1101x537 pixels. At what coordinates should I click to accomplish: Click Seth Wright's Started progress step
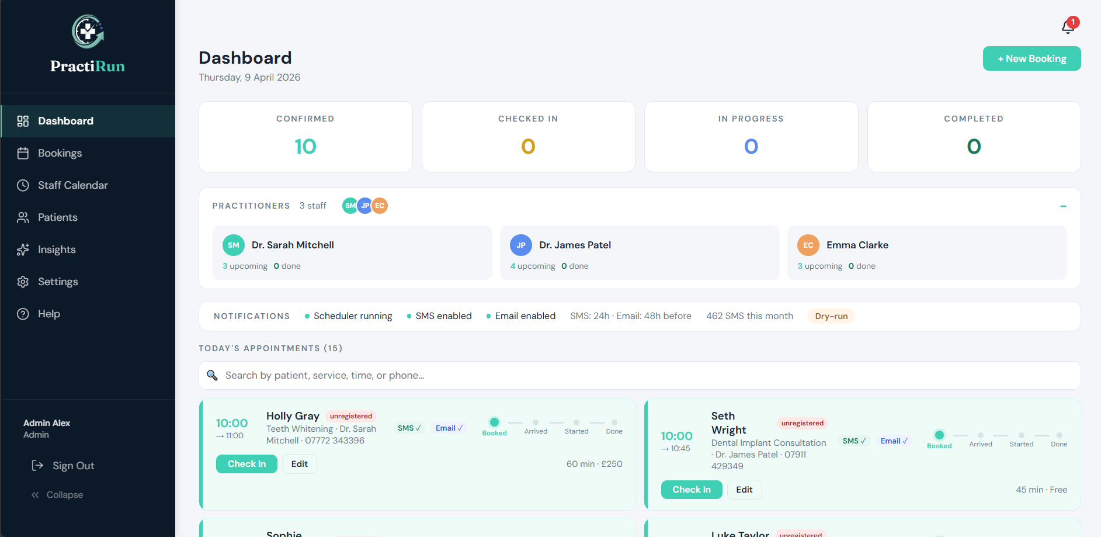coord(1022,440)
